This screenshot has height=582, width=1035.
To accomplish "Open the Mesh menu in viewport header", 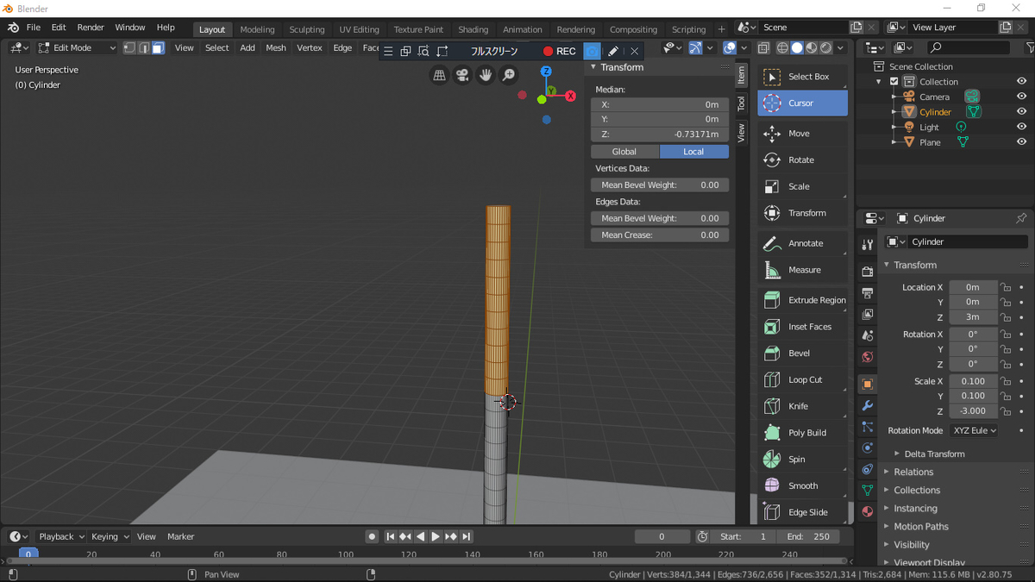I will [x=276, y=48].
